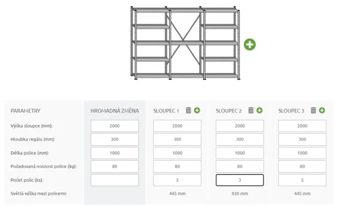Image resolution: width=339 pixels, height=207 pixels.
Task: Delete Sloupec 3 with trash icon
Action: coord(313,110)
